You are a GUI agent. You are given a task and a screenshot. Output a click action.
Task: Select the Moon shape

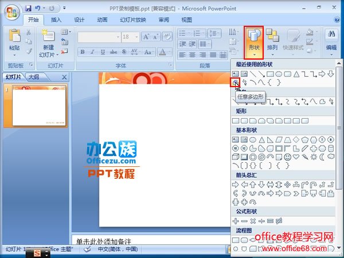(x=322, y=157)
